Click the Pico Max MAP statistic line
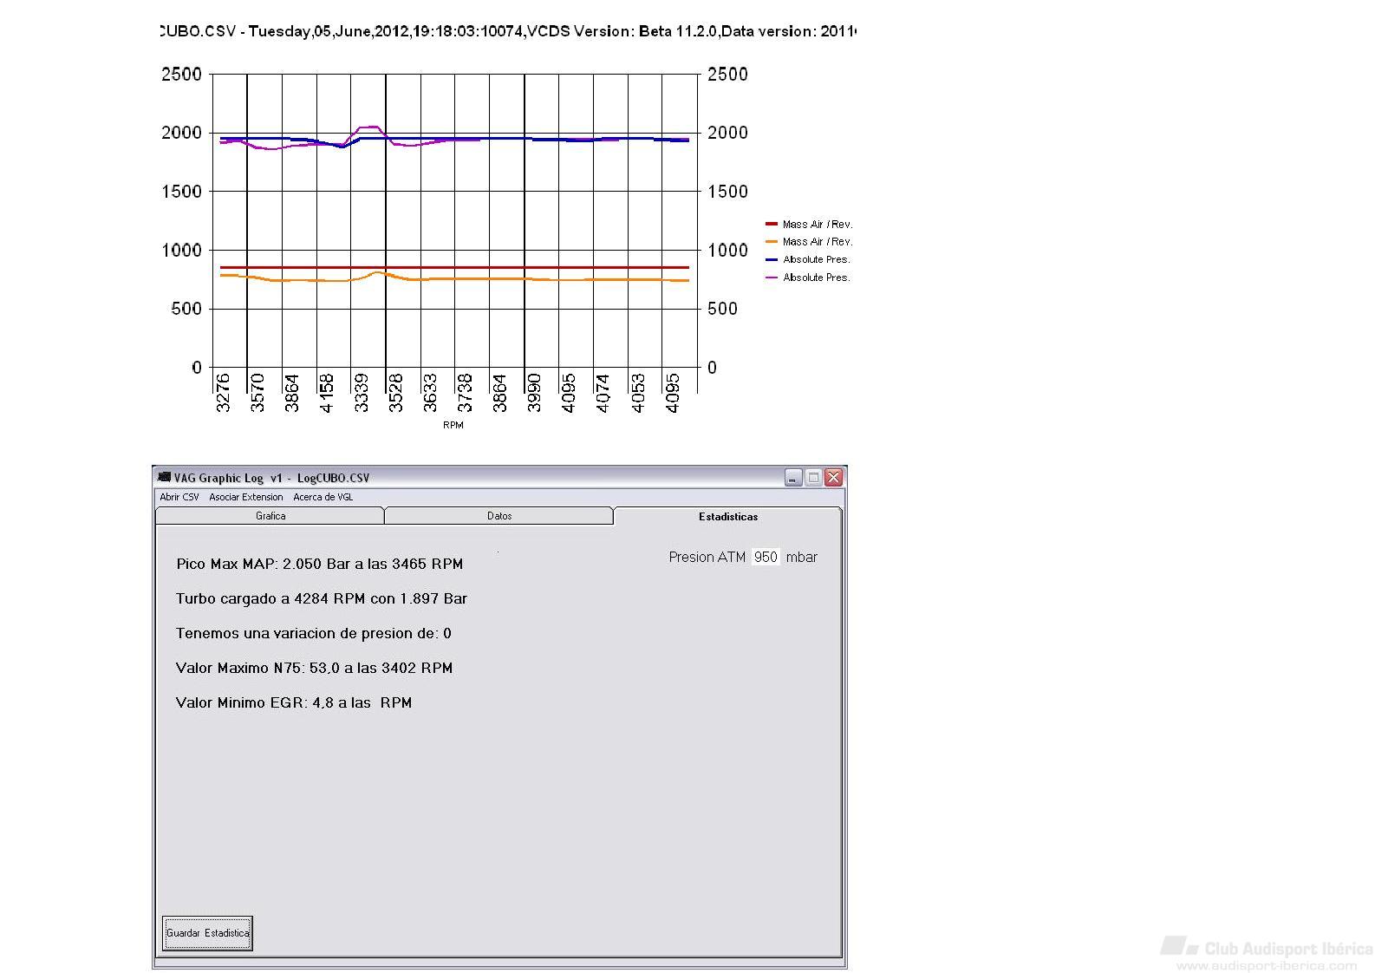 click(x=320, y=564)
